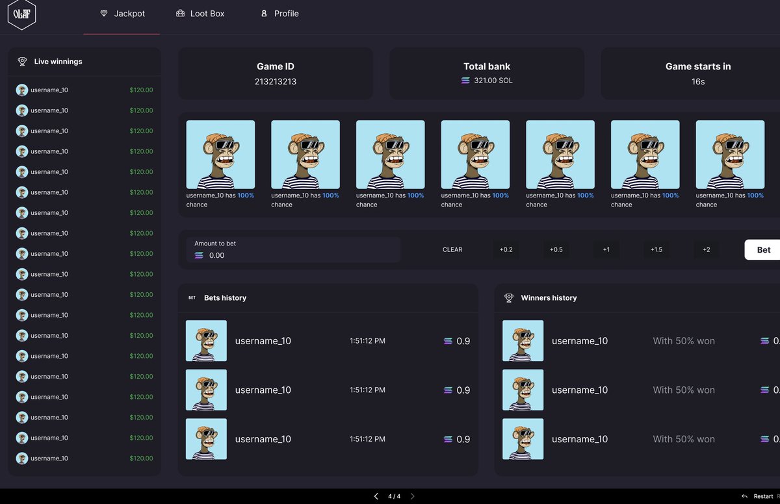Click the back arrow beside Restart
The width and height of the screenshot is (780, 504).
[745, 496]
